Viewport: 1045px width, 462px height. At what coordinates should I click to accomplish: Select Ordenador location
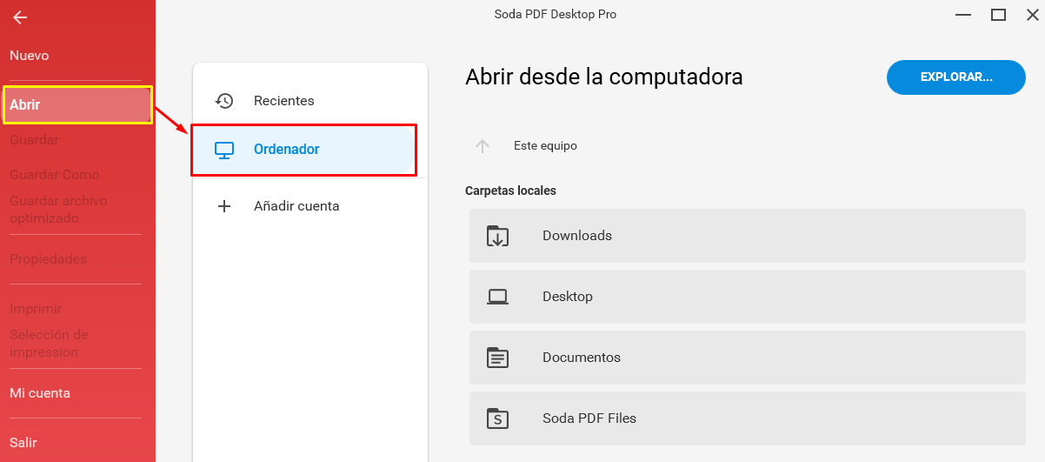click(303, 150)
